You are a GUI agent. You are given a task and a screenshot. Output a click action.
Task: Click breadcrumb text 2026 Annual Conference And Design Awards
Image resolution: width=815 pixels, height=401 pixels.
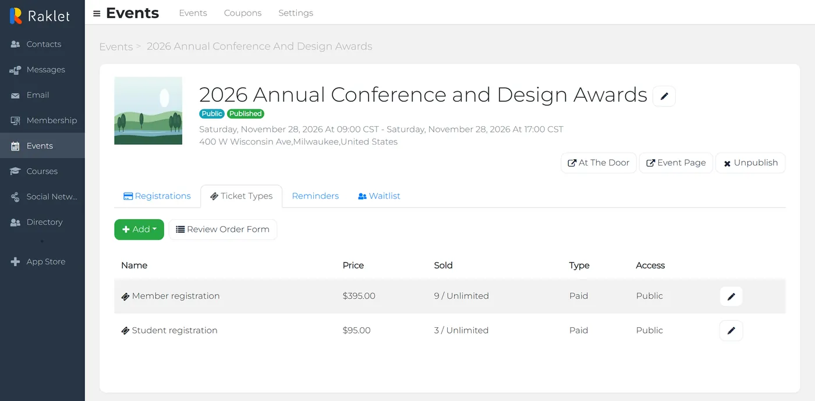click(260, 46)
